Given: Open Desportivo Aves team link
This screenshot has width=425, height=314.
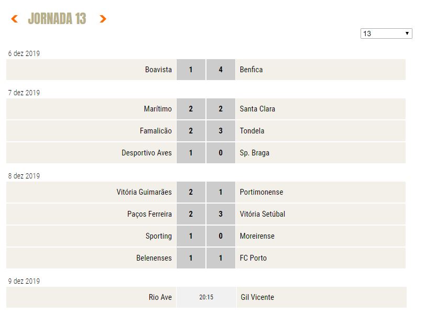Looking at the screenshot, I should tap(147, 153).
